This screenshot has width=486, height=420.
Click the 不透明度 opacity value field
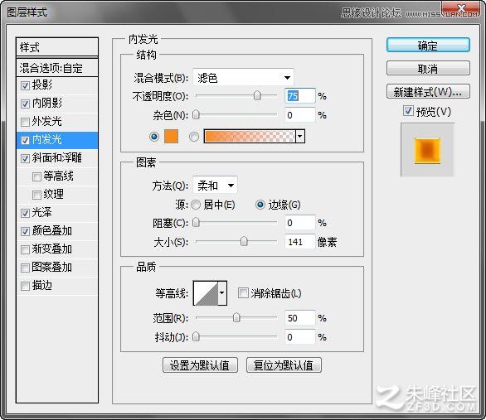299,96
